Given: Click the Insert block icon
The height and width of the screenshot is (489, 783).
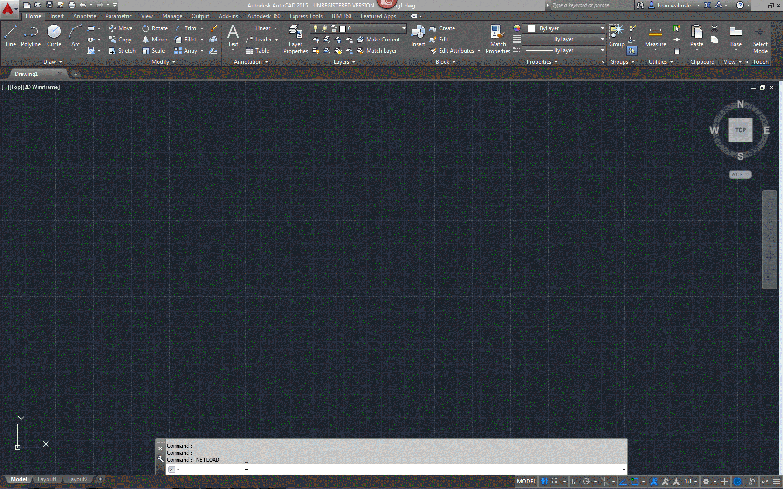Looking at the screenshot, I should [418, 36].
